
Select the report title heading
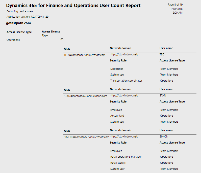pyautogui.click(x=73, y=6)
